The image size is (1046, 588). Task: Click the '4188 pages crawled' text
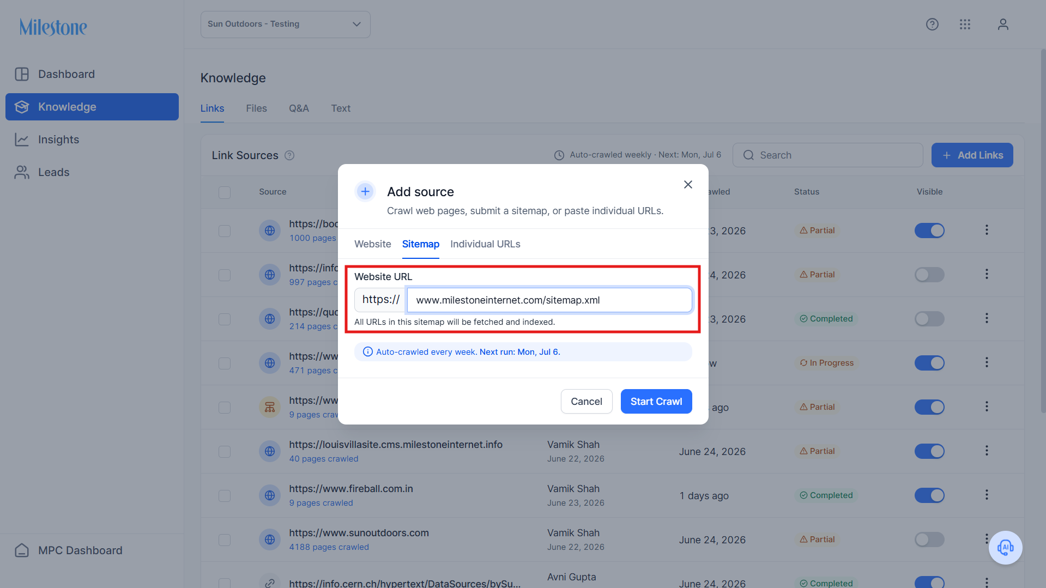coord(329,547)
